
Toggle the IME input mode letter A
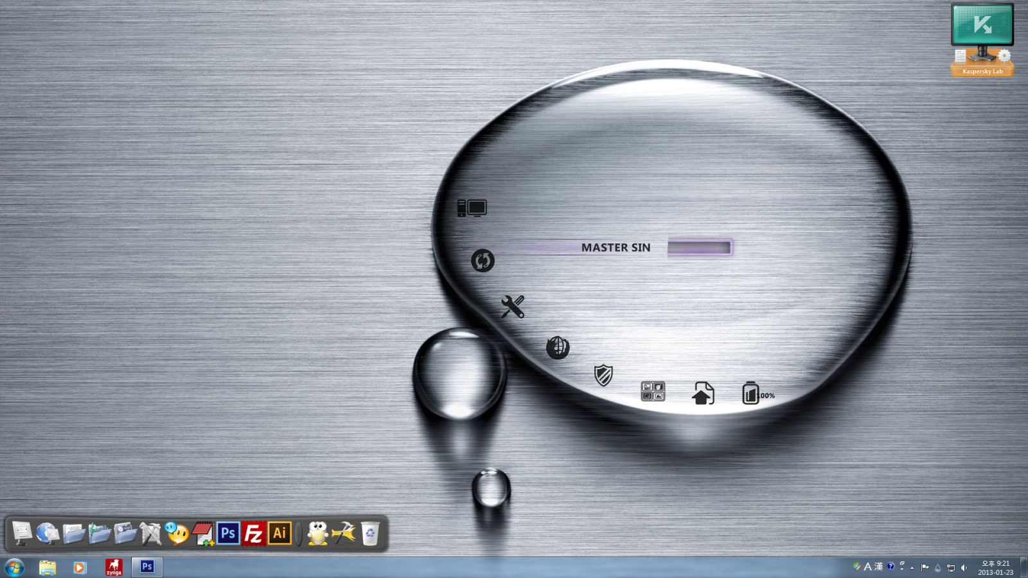867,566
